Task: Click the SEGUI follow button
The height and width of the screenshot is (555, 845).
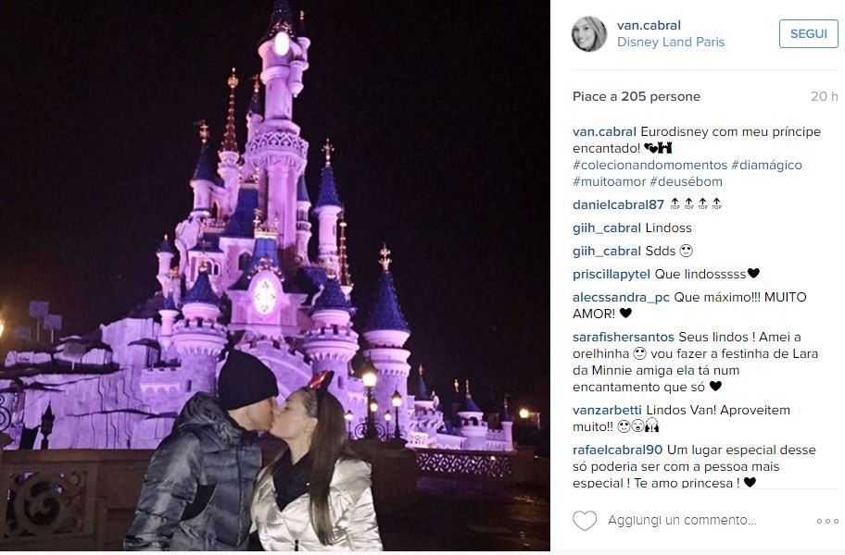Action: 808,33
